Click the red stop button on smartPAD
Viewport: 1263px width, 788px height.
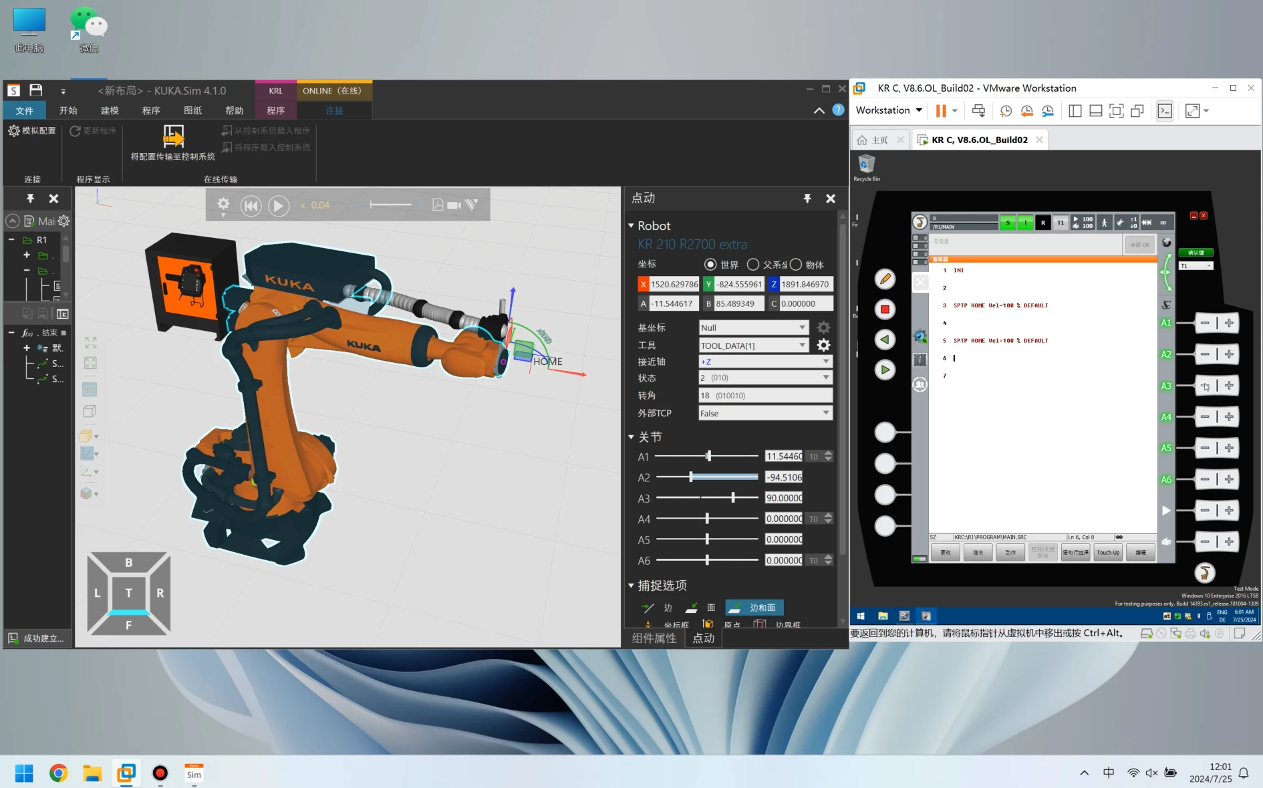885,309
